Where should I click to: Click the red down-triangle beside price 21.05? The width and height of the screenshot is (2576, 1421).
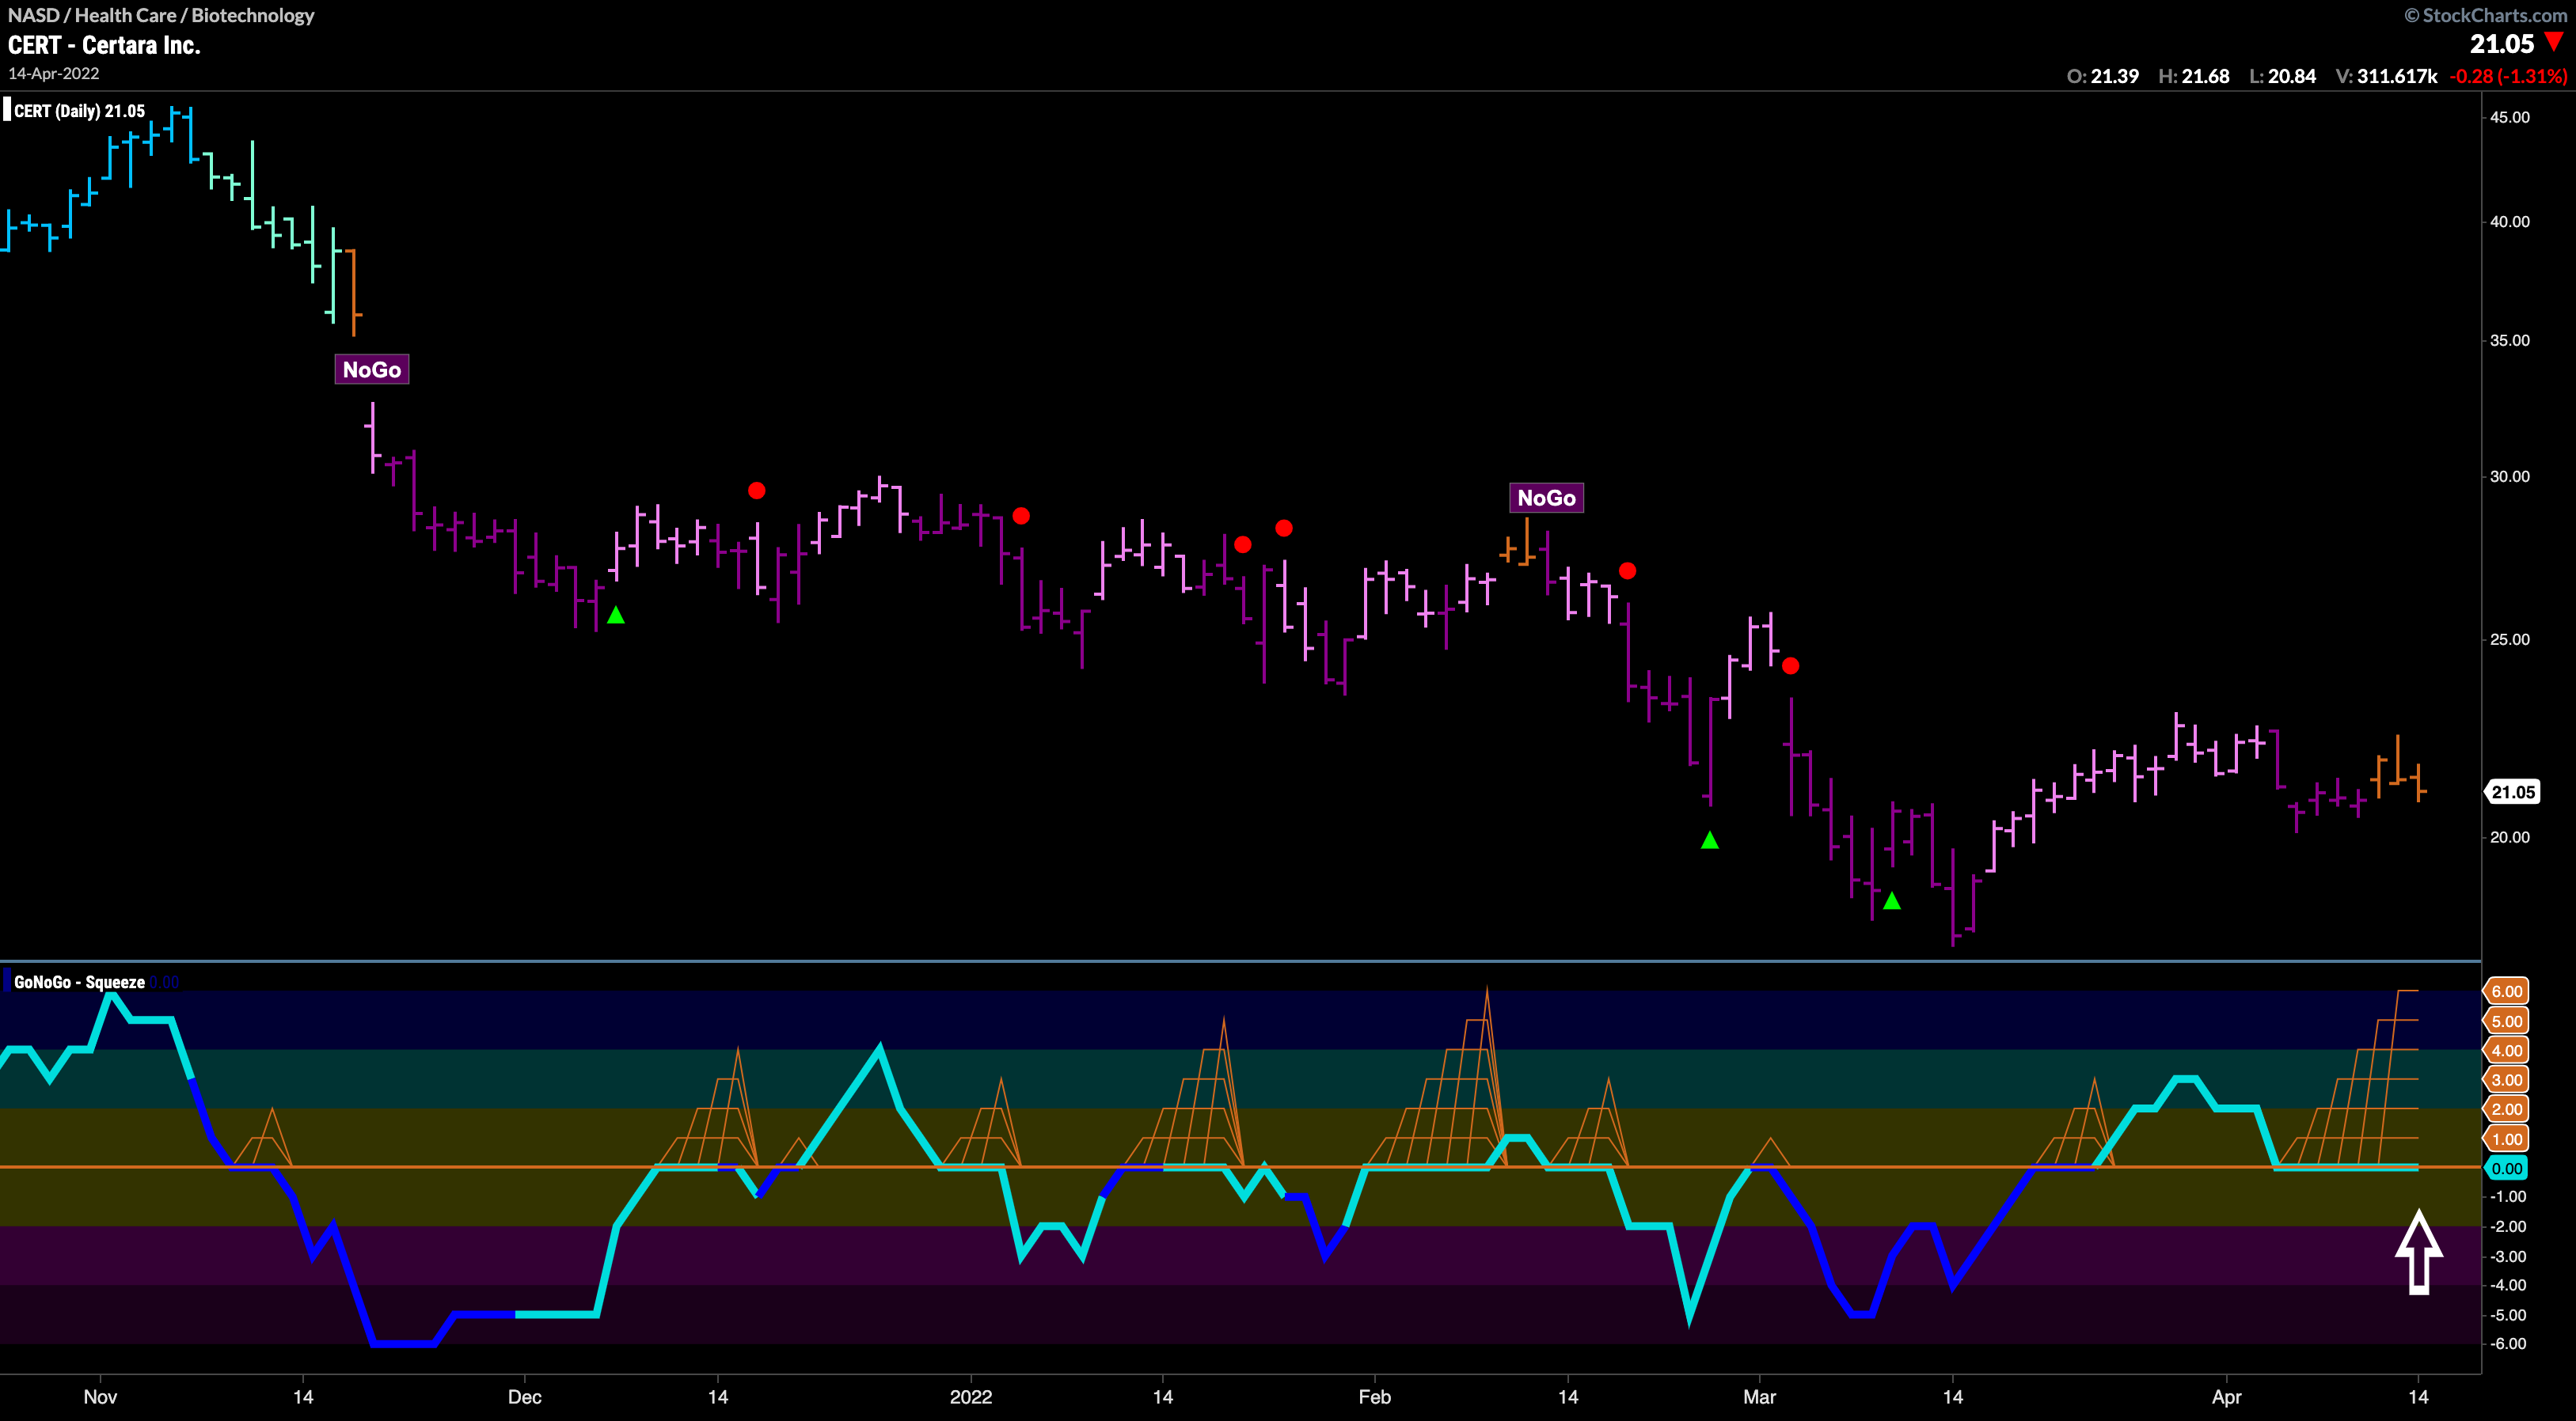pyautogui.click(x=2554, y=43)
